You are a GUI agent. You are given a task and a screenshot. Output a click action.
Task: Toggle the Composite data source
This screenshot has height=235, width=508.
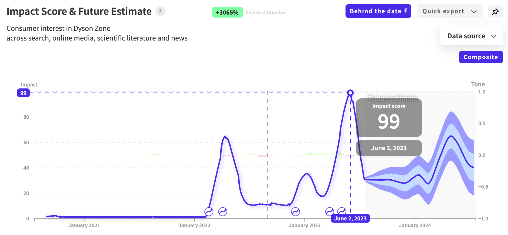(x=481, y=57)
